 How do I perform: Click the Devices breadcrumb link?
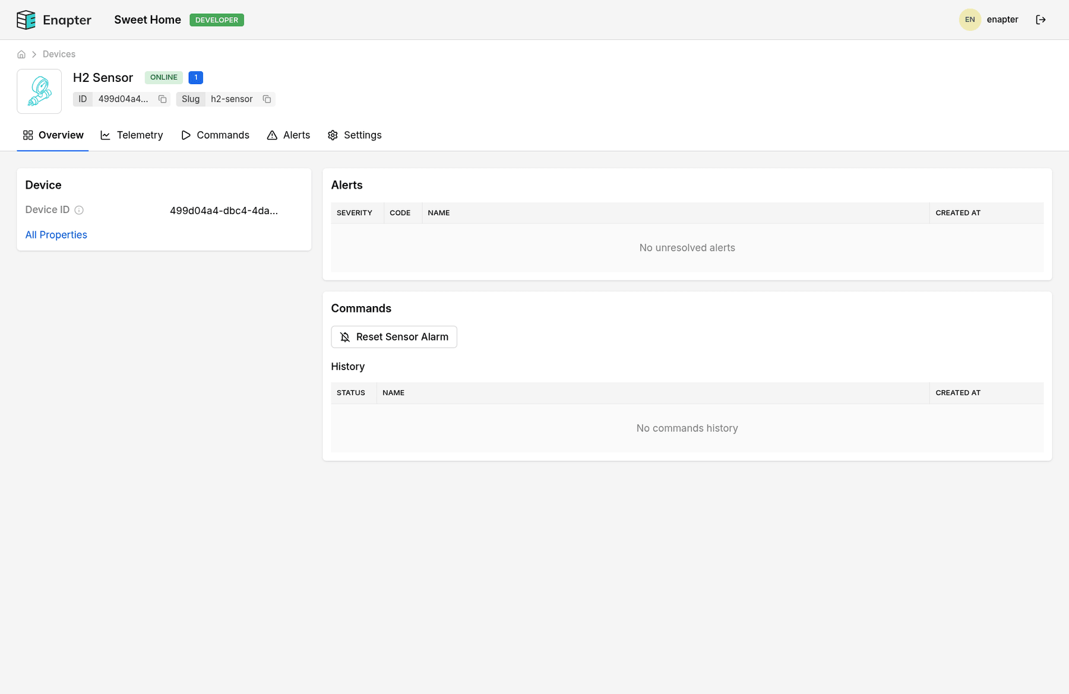click(x=59, y=54)
